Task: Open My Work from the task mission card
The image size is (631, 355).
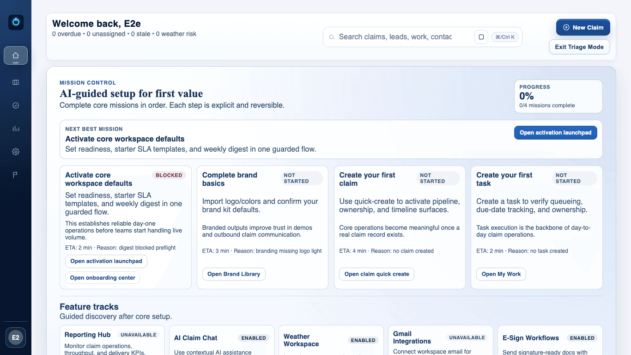Action: 501,274
